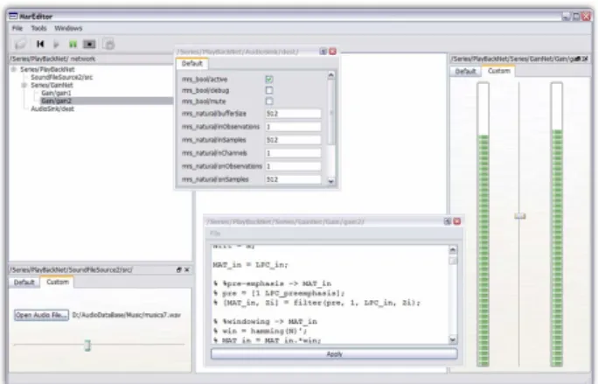Image resolution: width=598 pixels, height=384 pixels.
Task: Click scroll down arrow in AudioSink properties
Action: coord(331,182)
